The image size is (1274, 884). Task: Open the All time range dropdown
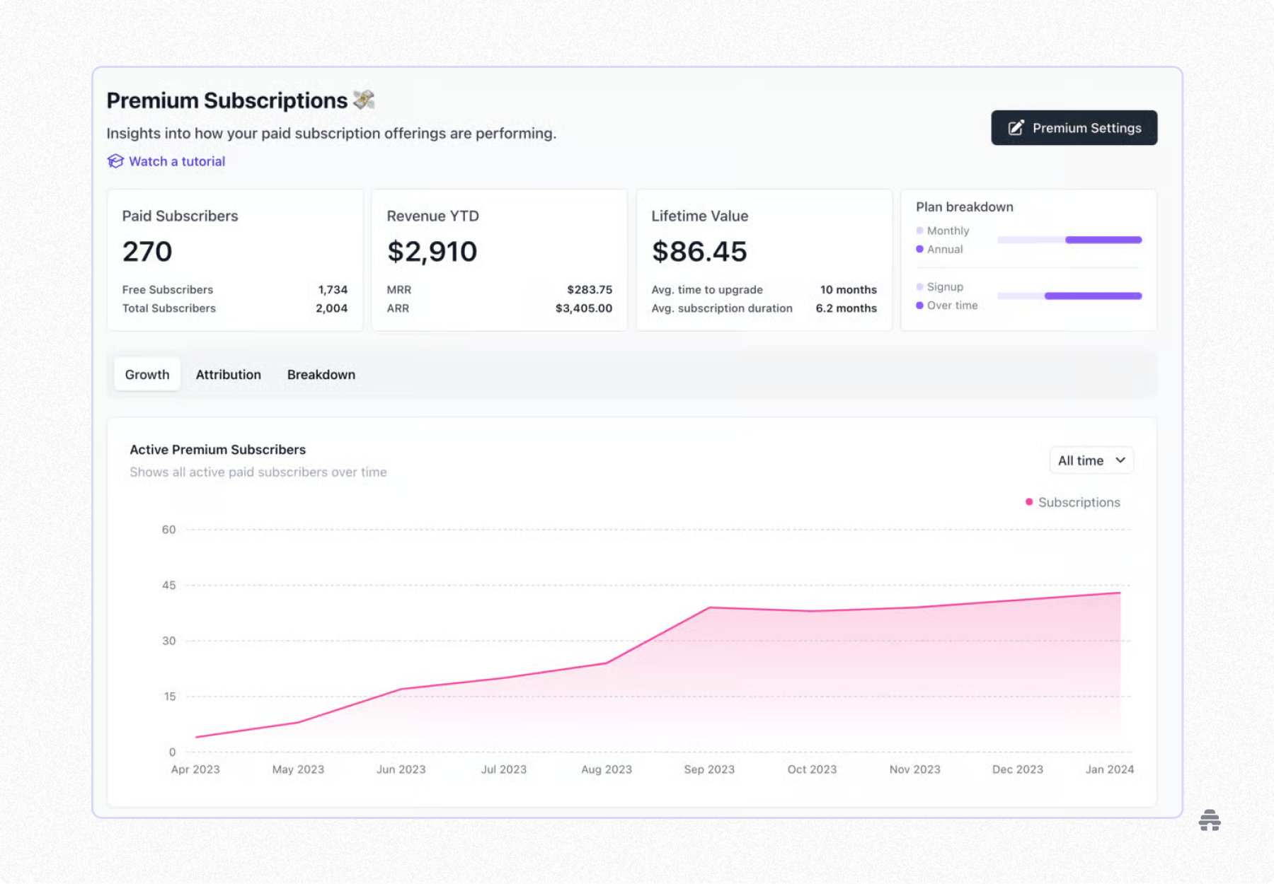click(1091, 460)
